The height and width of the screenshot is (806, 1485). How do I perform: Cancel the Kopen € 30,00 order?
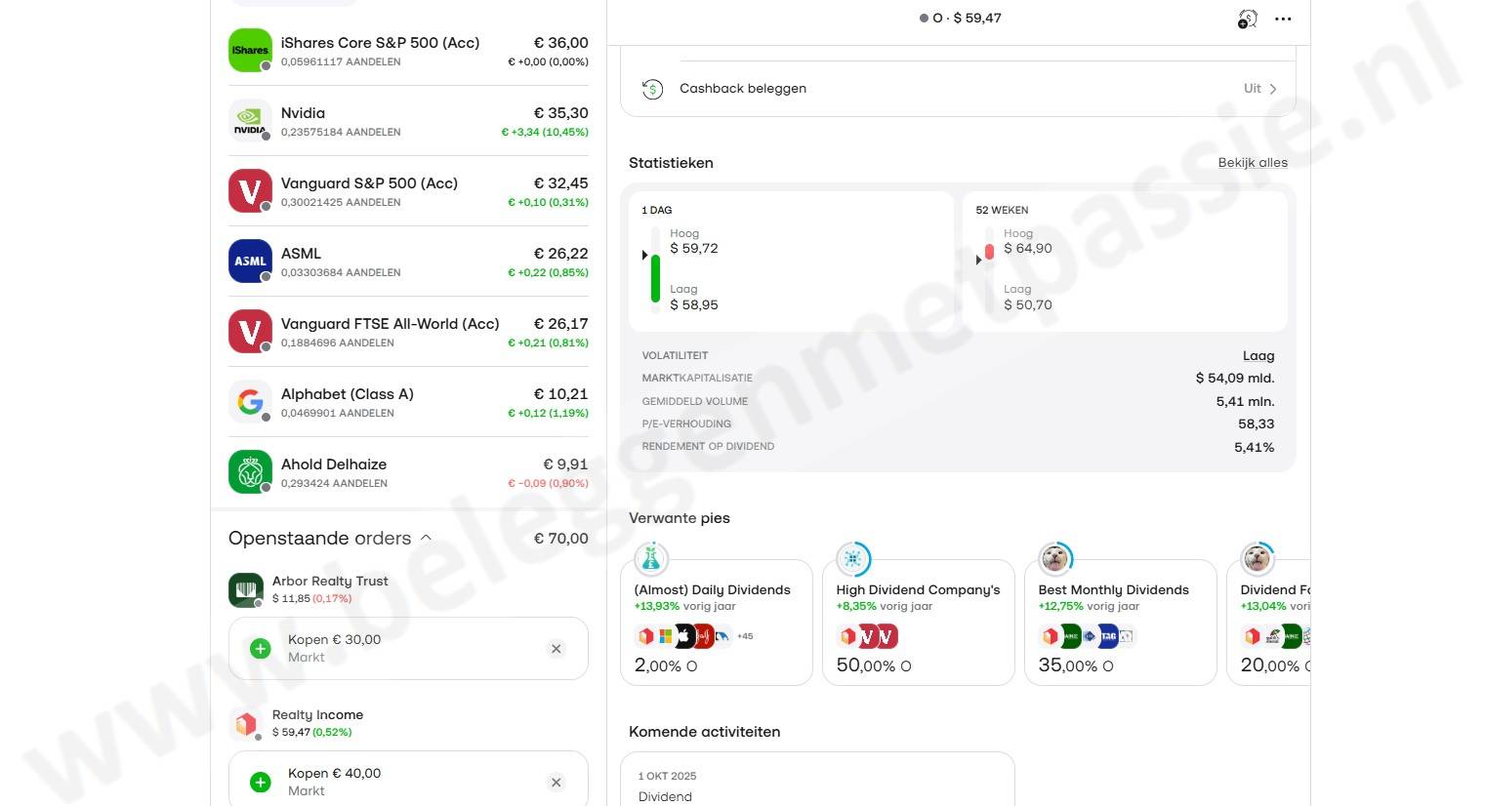(x=556, y=649)
